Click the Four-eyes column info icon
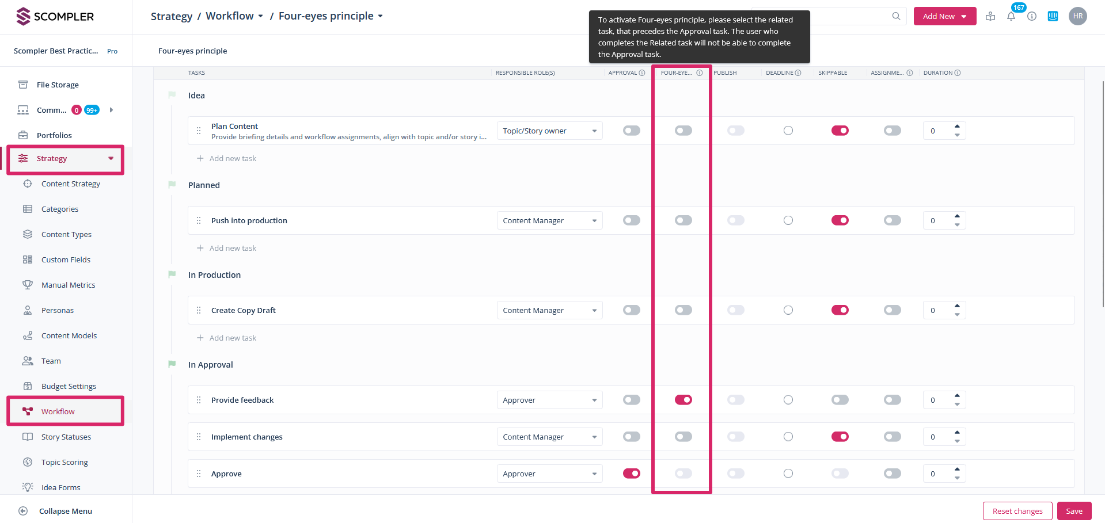1105x523 pixels. pyautogui.click(x=700, y=73)
